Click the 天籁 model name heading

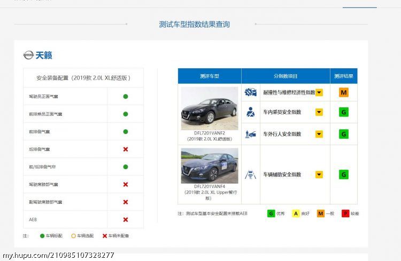[x=44, y=55]
